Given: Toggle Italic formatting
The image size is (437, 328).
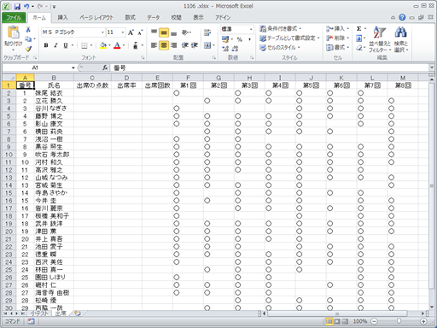Looking at the screenshot, I should click(55, 45).
